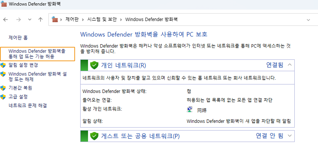
Task: Open the 기본값 복원 link
Action: point(20,88)
